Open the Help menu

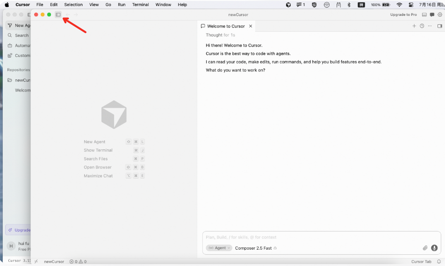point(182,5)
